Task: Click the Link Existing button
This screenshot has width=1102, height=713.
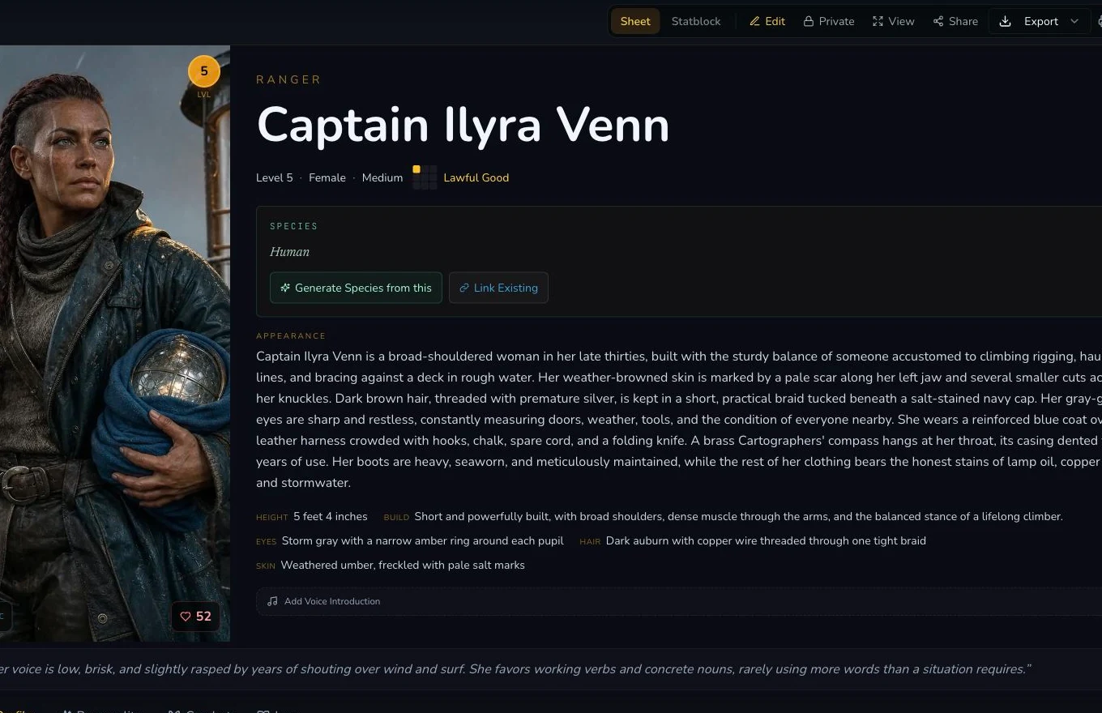Action: point(498,288)
